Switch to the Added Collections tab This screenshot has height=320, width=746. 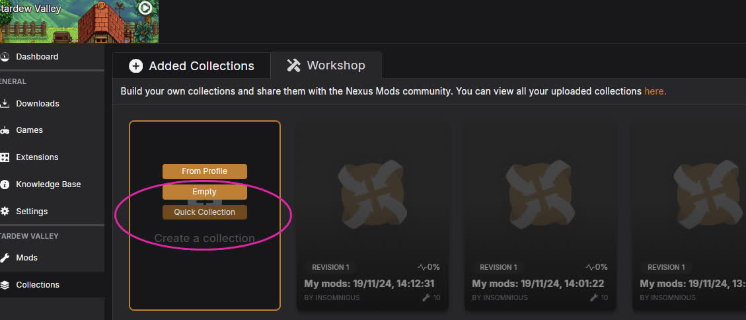[x=191, y=65]
